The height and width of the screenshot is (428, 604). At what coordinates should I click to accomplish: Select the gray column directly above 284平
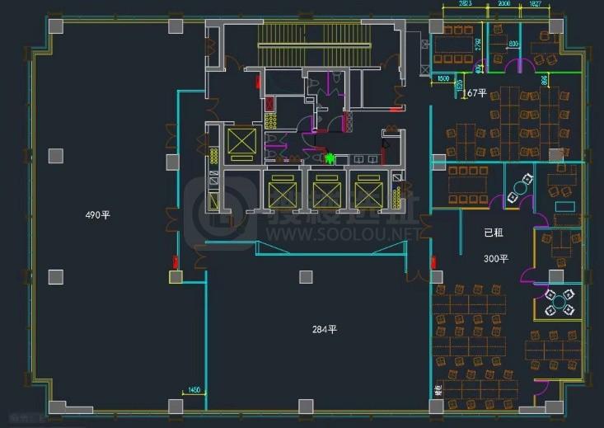(306, 276)
